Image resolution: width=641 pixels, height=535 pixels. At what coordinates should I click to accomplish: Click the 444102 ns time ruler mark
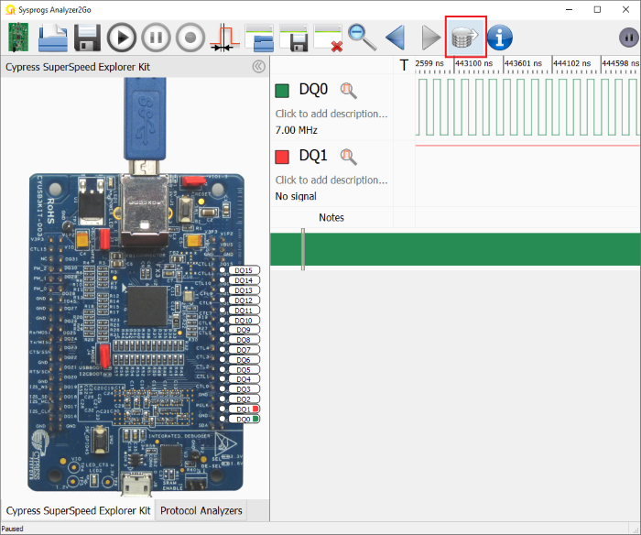[571, 63]
